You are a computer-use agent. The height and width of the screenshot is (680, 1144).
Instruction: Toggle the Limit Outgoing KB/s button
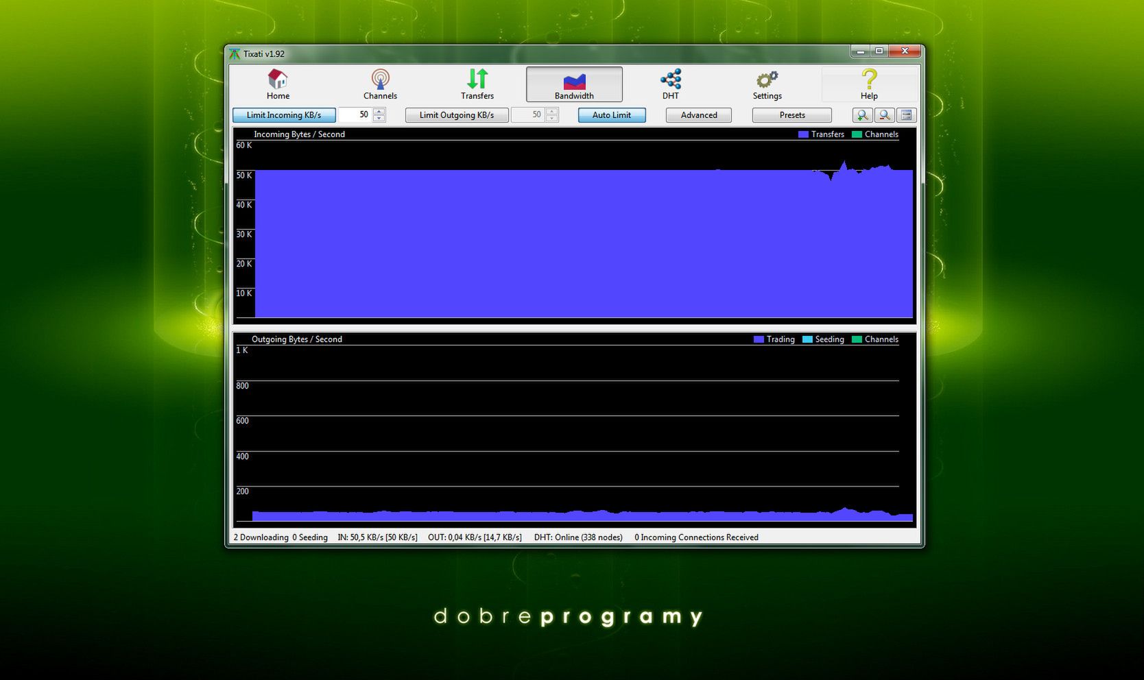tap(457, 115)
